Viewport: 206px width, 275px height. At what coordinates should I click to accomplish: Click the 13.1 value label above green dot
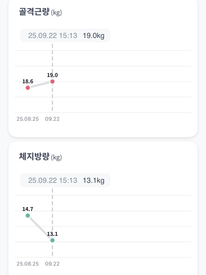pos(52,234)
